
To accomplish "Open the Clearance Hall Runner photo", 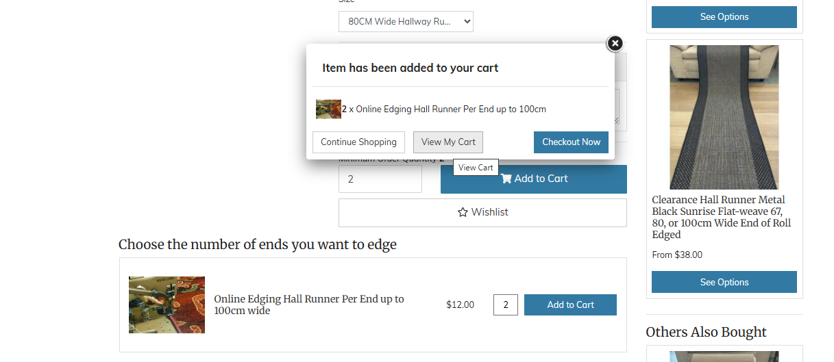I will [724, 117].
